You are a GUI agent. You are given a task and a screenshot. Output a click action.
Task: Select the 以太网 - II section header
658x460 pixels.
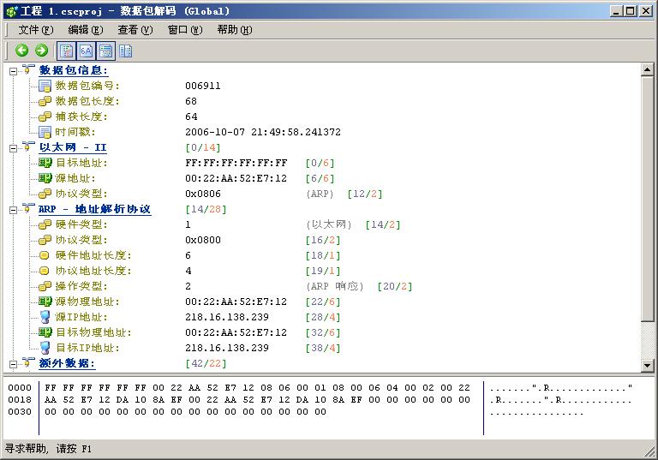pos(73,147)
